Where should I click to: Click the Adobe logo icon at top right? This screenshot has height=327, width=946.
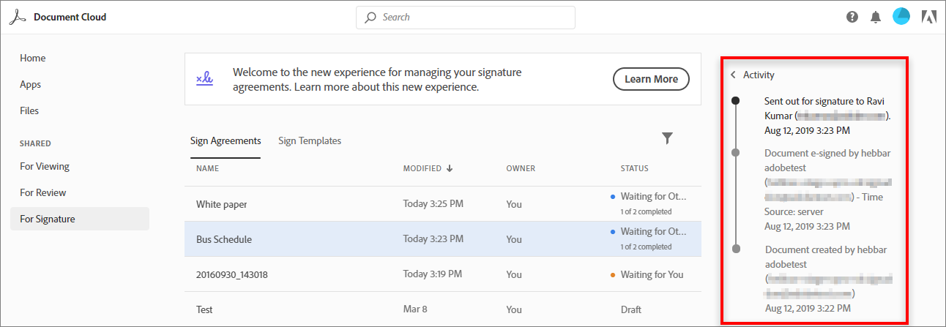coord(929,17)
